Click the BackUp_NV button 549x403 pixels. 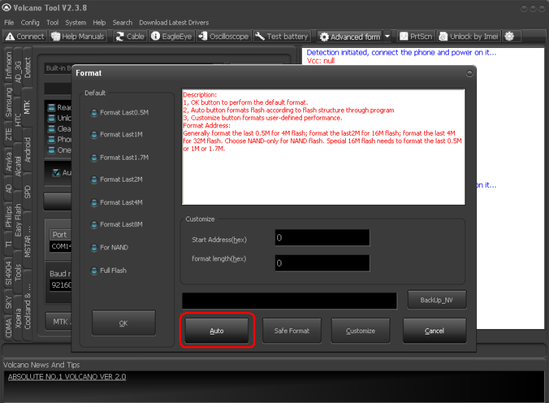coord(436,300)
